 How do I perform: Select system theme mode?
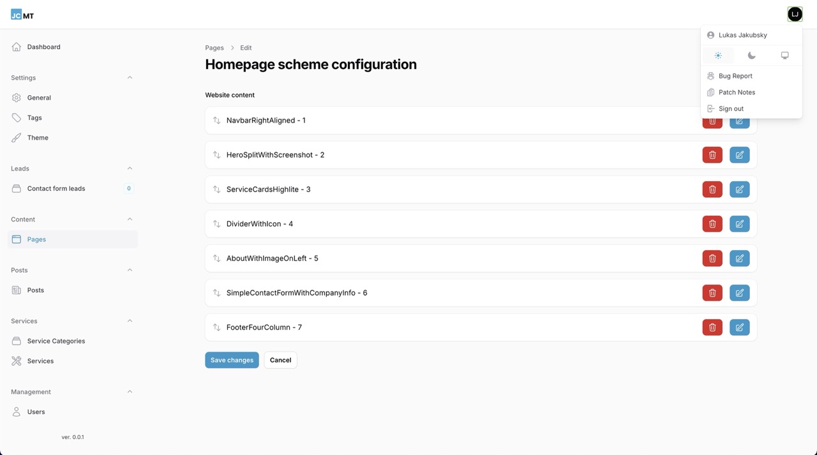click(784, 55)
